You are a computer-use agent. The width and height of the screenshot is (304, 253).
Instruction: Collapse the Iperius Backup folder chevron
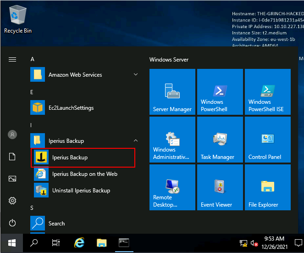pos(136,141)
